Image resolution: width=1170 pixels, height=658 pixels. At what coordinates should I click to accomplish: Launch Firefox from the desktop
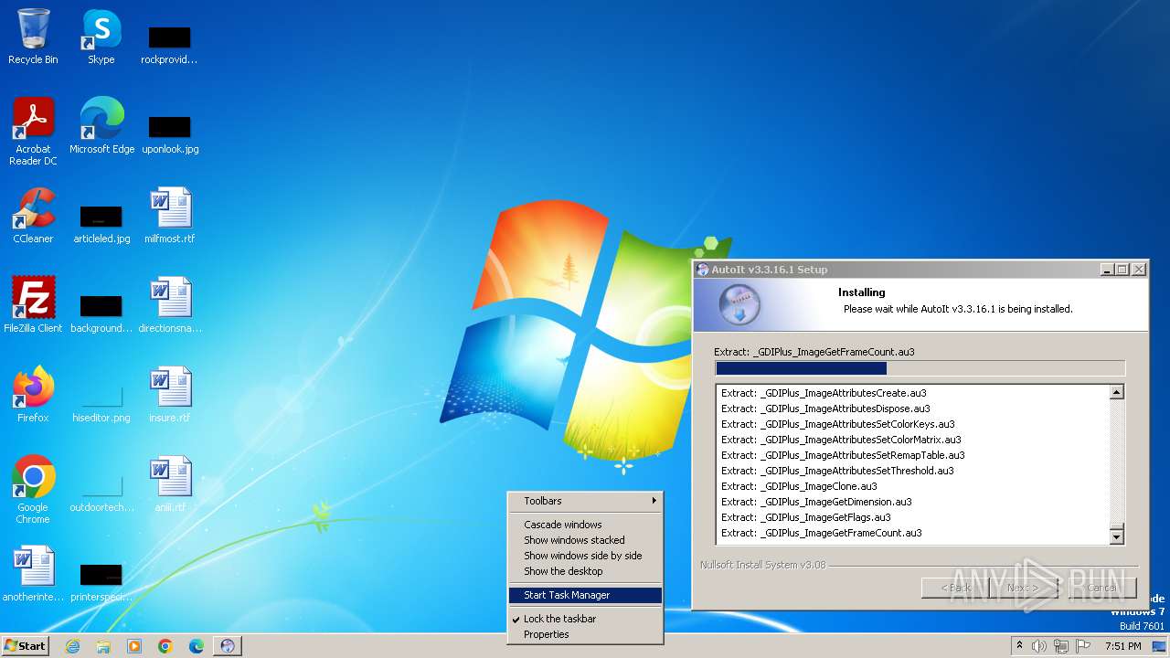pyautogui.click(x=33, y=395)
